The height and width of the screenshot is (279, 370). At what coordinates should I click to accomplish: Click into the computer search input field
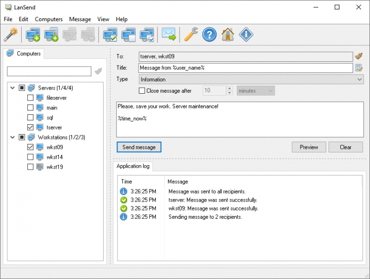49,71
